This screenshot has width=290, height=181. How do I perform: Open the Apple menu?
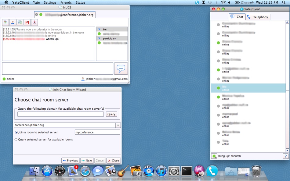click(6, 2)
